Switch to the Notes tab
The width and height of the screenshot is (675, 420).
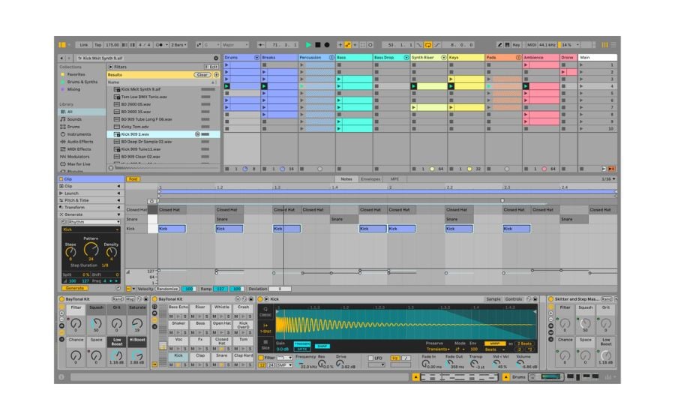pyautogui.click(x=346, y=179)
